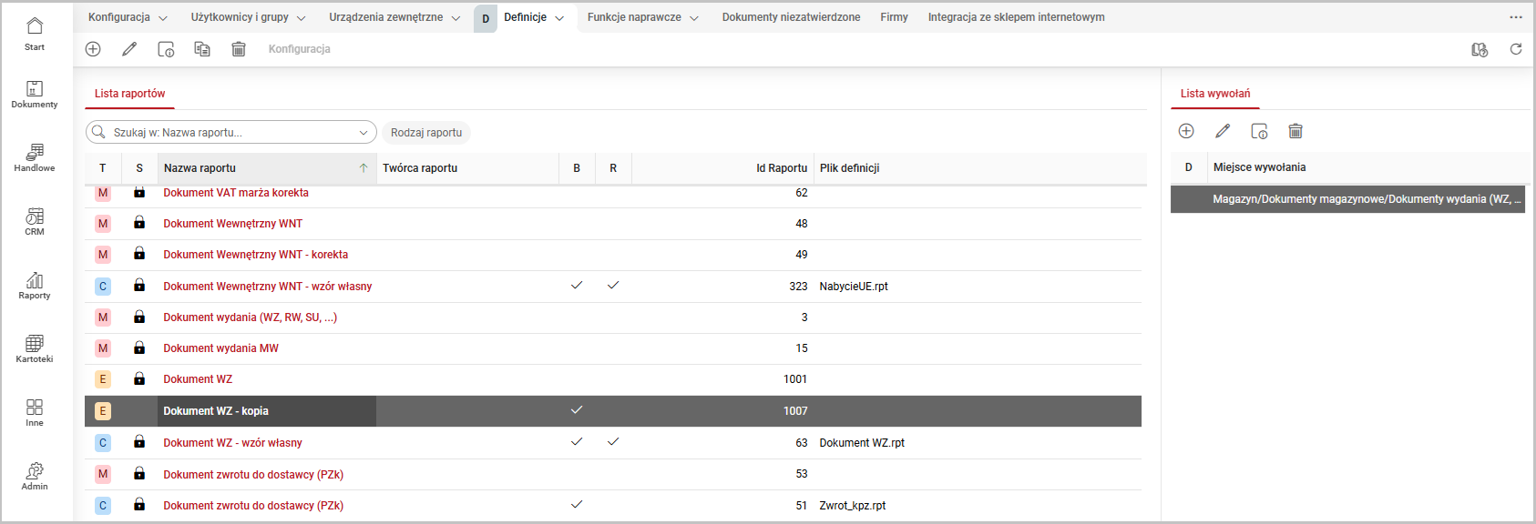The image size is (1536, 524).
Task: Open the search field dropdown arrow
Action: coord(364,133)
